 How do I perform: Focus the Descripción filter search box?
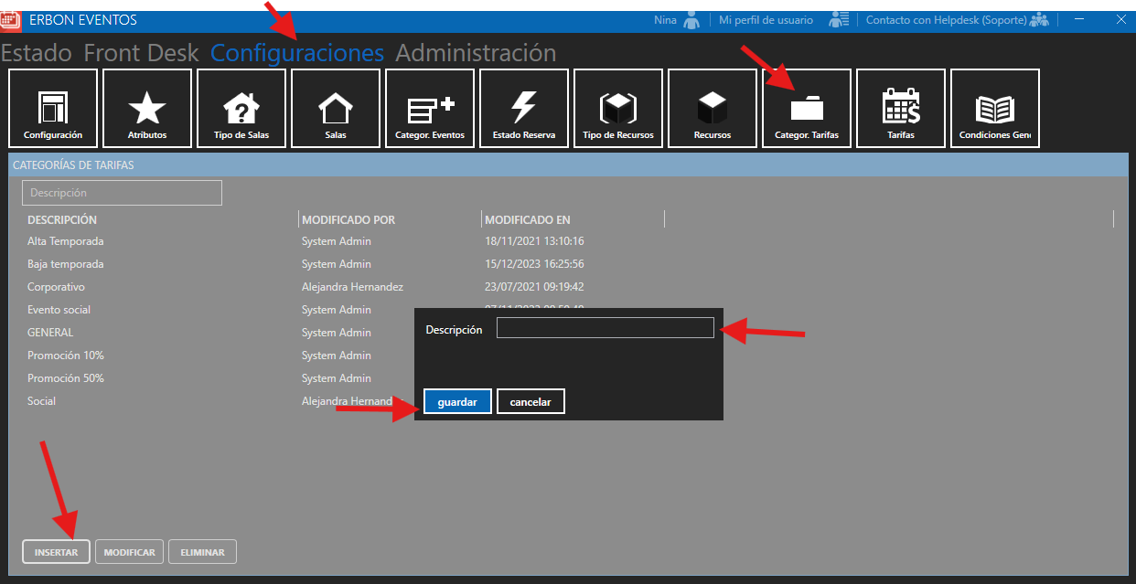click(122, 193)
